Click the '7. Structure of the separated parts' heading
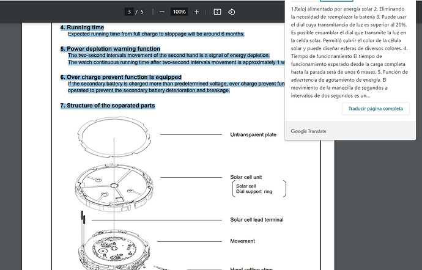This screenshot has width=422, height=270. [x=108, y=106]
